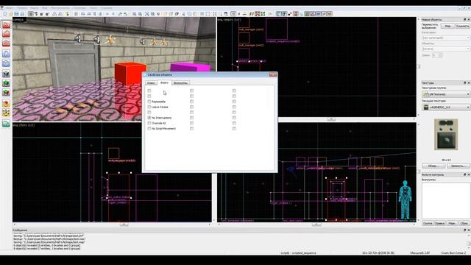Switch to the Класс tab

click(151, 83)
